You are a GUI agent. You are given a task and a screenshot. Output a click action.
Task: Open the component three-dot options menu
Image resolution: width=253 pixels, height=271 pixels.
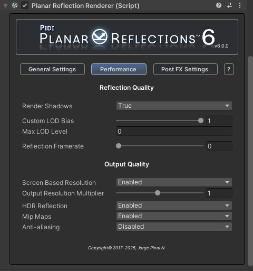pos(240,5)
